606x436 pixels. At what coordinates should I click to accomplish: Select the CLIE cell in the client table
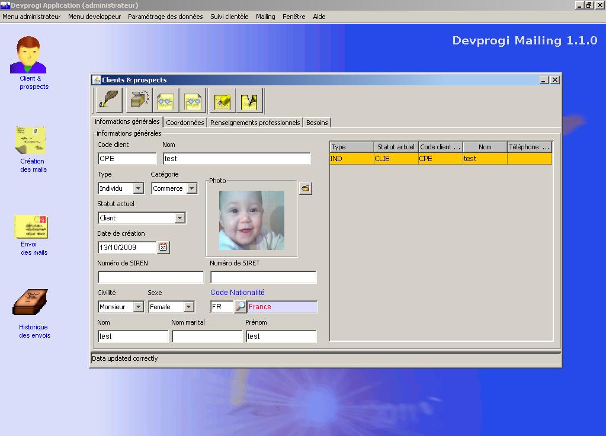396,159
